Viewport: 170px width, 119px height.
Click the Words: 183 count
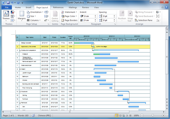[x=23, y=116]
